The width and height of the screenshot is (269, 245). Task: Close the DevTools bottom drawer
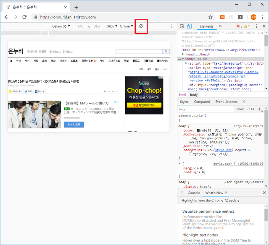[x=264, y=193]
